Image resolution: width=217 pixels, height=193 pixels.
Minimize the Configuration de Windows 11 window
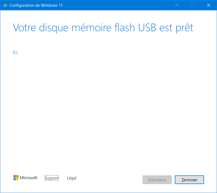(x=177, y=5)
